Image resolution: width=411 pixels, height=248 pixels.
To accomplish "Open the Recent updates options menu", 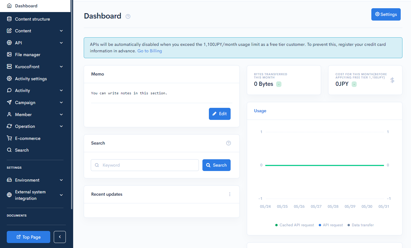I will click(x=230, y=194).
